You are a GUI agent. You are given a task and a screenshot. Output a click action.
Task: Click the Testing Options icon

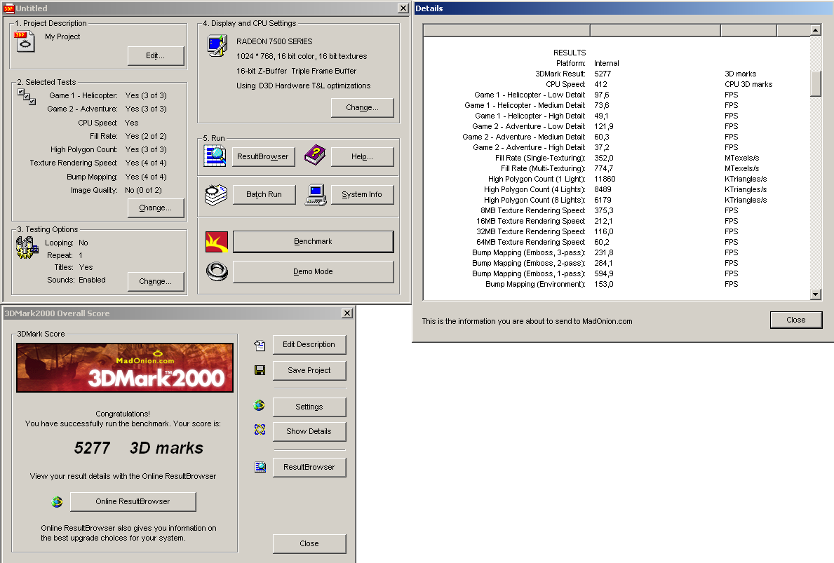coord(27,247)
